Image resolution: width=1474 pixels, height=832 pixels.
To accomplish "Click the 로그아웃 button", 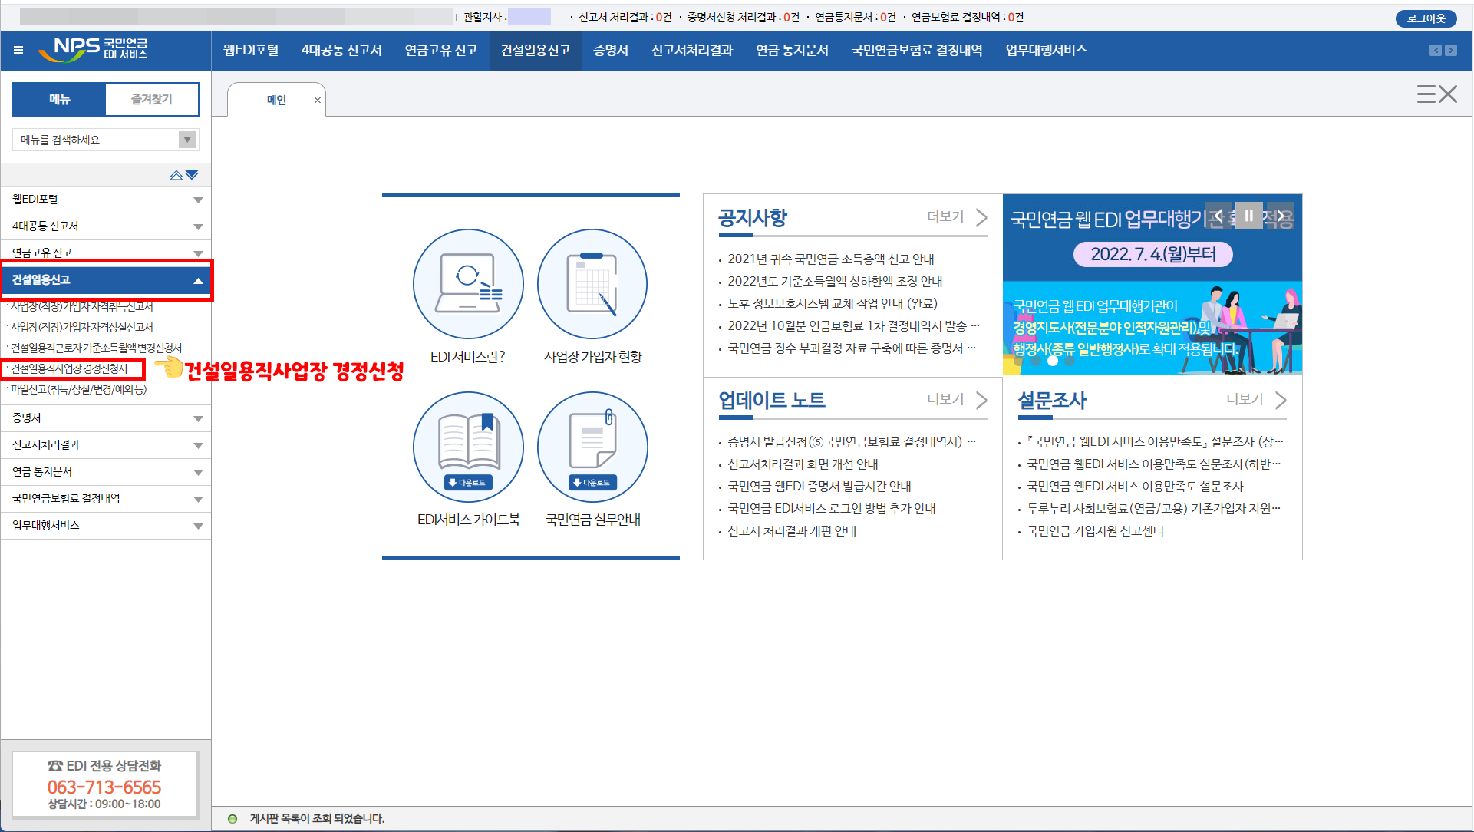I will (1426, 18).
